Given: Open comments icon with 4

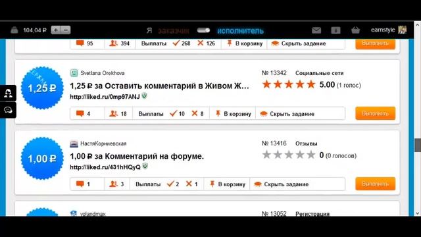Looking at the screenshot, I should pyautogui.click(x=80, y=114).
